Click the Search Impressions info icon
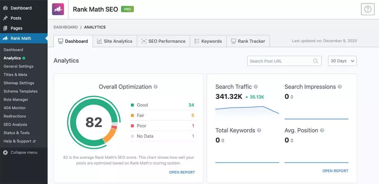The image size is (379, 184). pyautogui.click(x=340, y=87)
